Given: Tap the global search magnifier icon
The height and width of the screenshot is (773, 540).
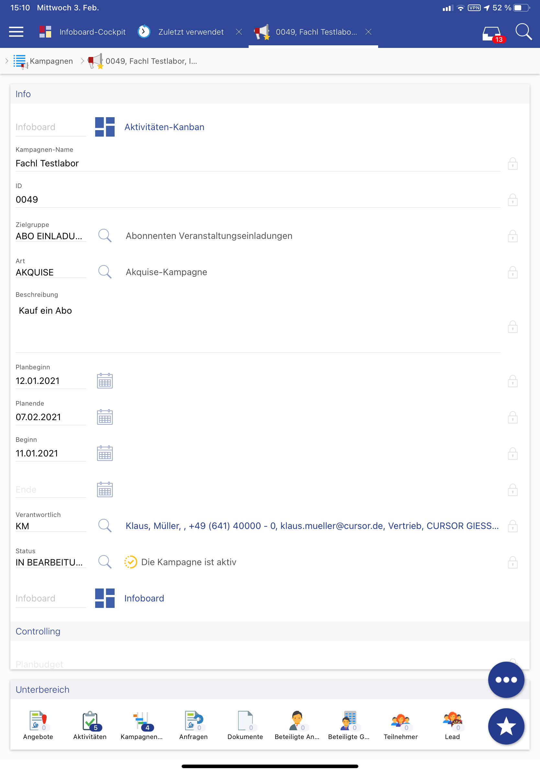Looking at the screenshot, I should pyautogui.click(x=523, y=32).
